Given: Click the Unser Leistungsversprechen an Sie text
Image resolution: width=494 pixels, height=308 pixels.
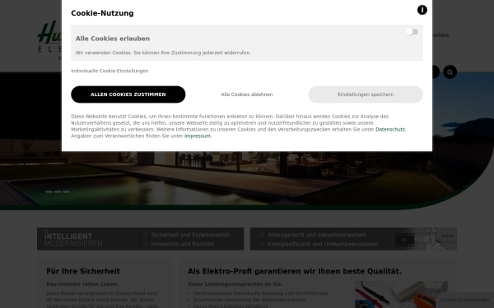Looking at the screenshot, I should 235,284.
